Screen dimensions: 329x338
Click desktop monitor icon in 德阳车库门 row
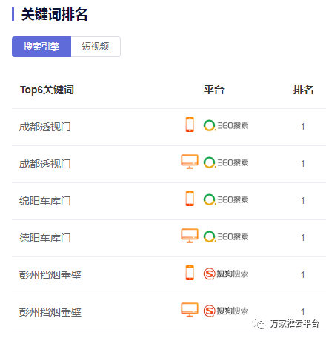point(190,236)
